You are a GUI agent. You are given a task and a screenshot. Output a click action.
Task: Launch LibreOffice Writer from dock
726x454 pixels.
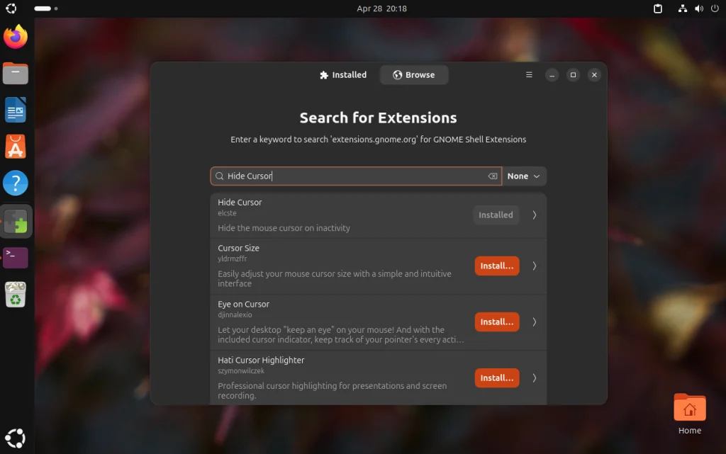[x=16, y=110]
